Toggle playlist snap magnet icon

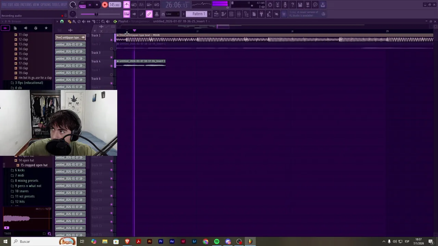point(62,22)
